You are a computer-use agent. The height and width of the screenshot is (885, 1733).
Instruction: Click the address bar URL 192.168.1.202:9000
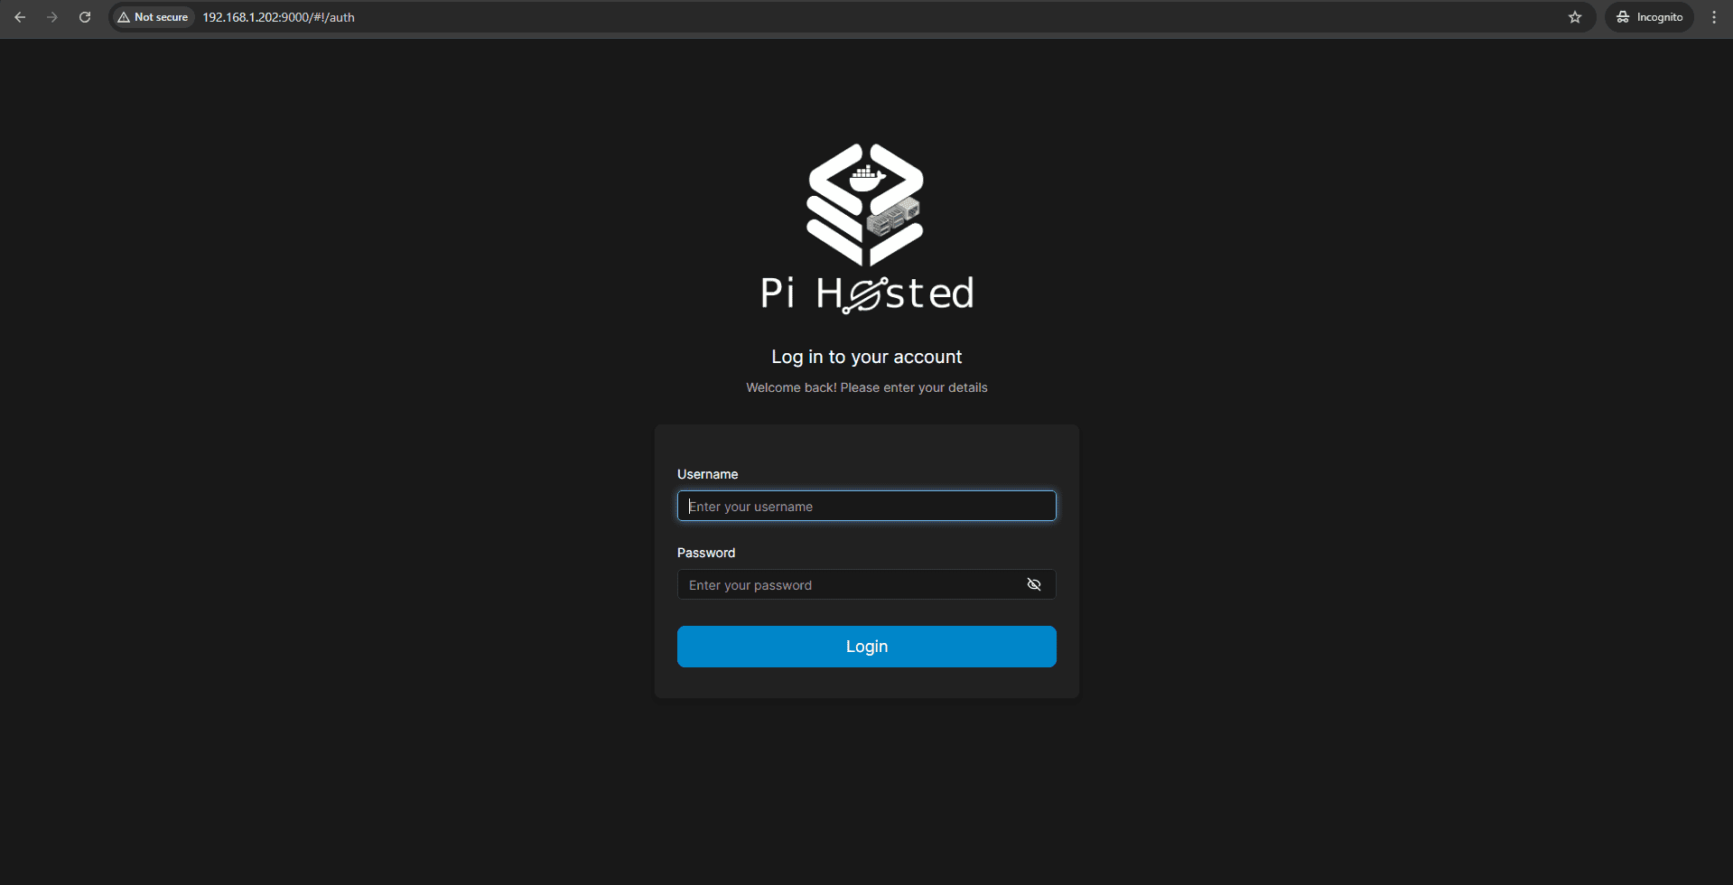pos(278,17)
